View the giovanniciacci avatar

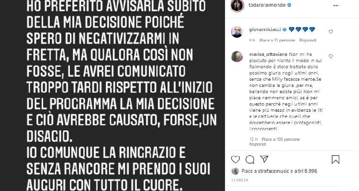[x=237, y=32]
